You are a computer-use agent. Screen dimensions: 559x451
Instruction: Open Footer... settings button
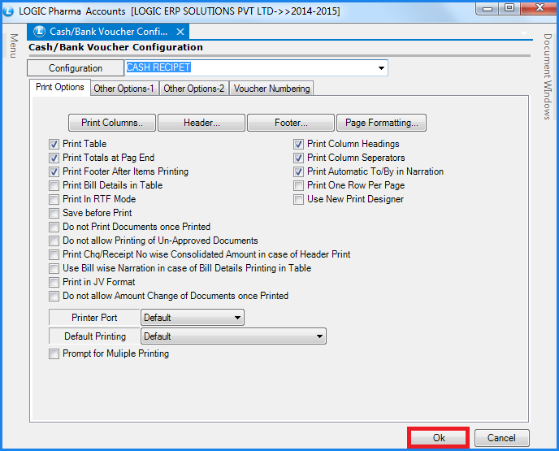291,123
